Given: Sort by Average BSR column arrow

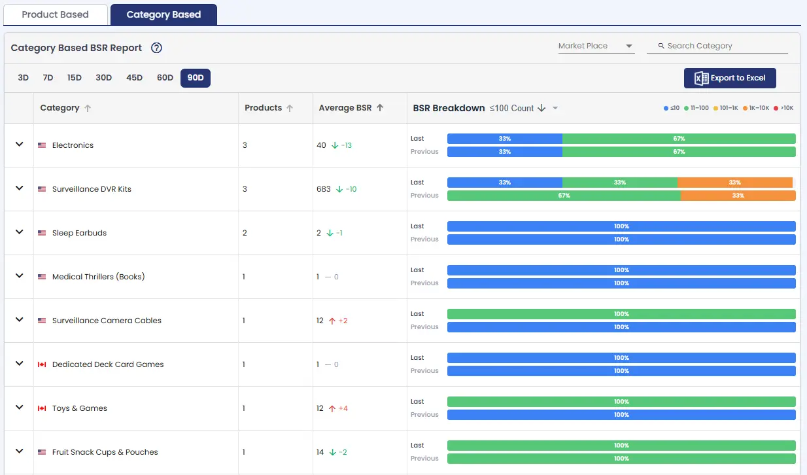Looking at the screenshot, I should (x=380, y=108).
